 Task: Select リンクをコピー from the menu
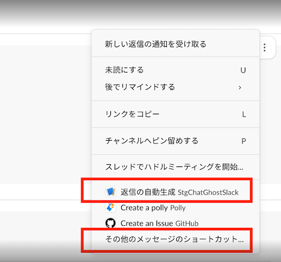click(x=176, y=114)
